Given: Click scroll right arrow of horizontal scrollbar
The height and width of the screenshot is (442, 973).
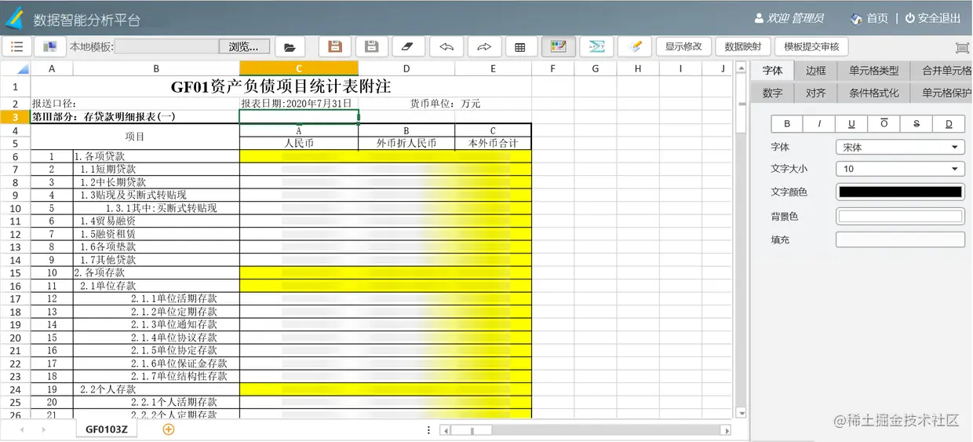Looking at the screenshot, I should (x=727, y=430).
